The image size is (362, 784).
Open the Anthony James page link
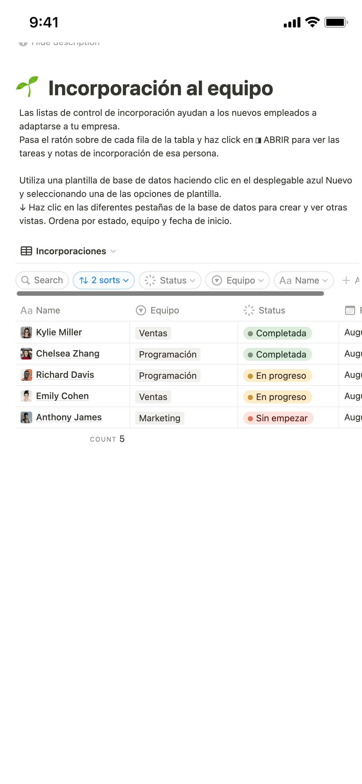[69, 417]
